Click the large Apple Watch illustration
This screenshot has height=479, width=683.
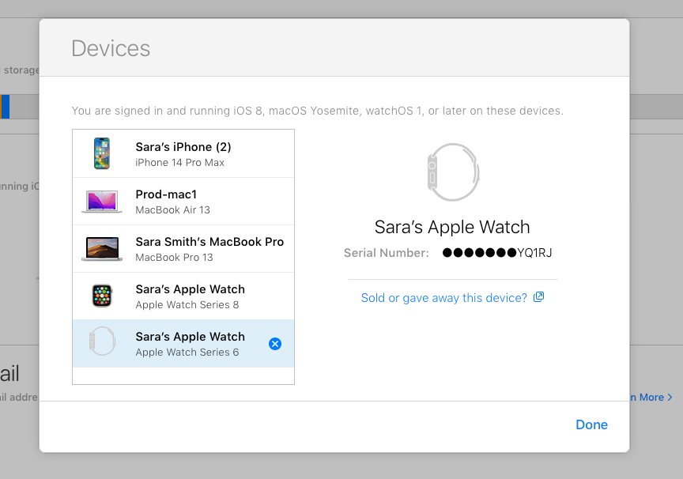[453, 172]
